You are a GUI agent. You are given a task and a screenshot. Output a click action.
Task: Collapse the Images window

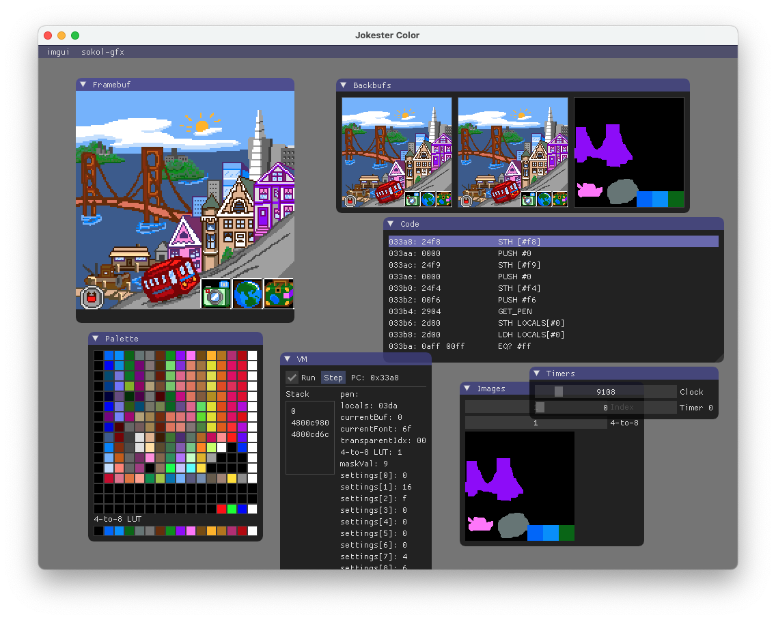[x=467, y=389]
